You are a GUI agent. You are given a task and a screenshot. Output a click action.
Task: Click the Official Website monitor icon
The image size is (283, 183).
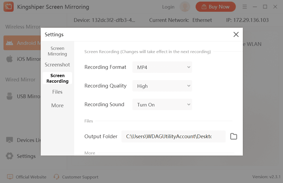pos(10,177)
